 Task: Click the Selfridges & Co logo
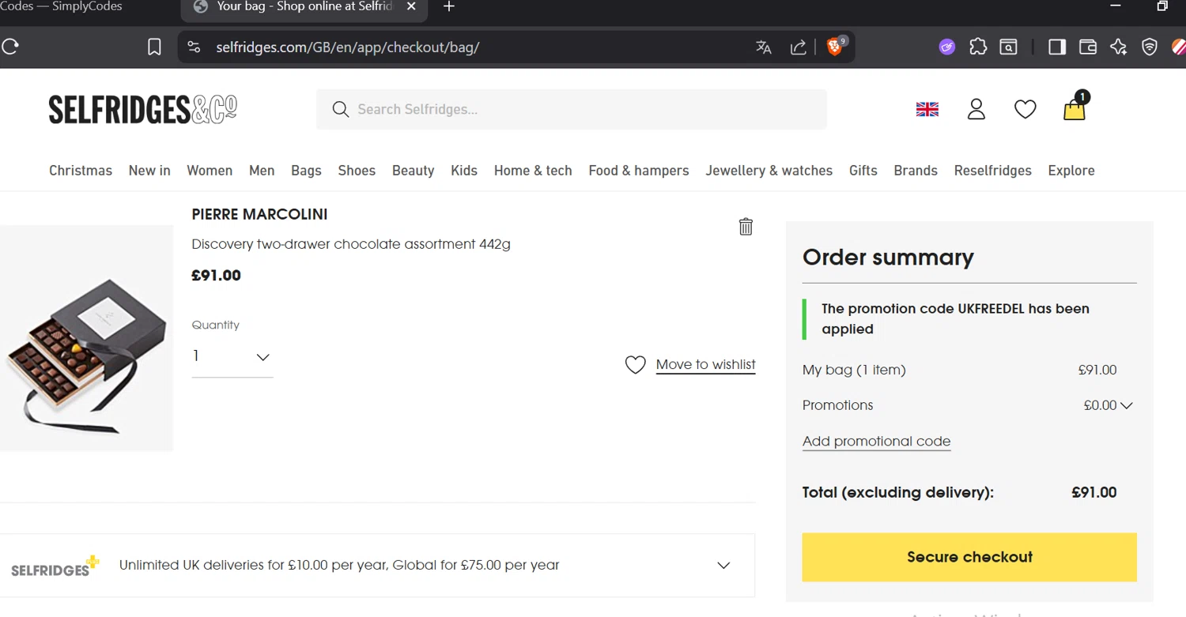coord(143,109)
